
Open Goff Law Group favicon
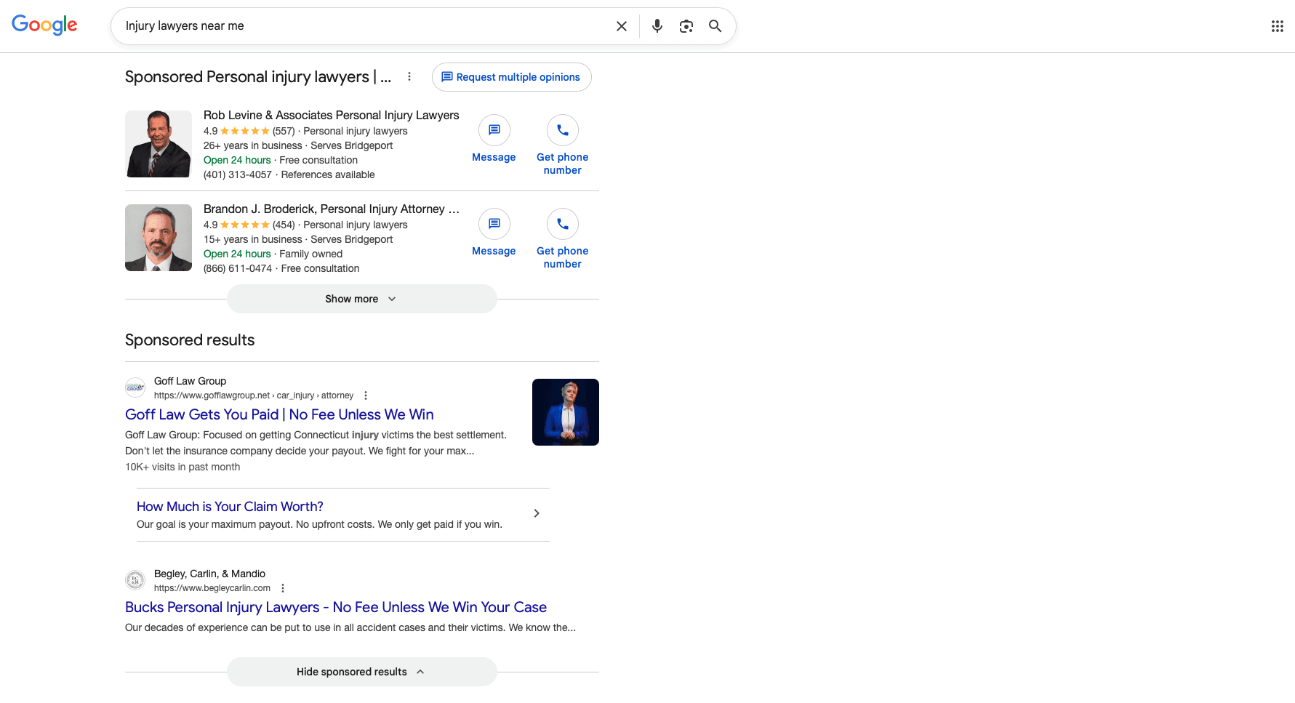135,387
